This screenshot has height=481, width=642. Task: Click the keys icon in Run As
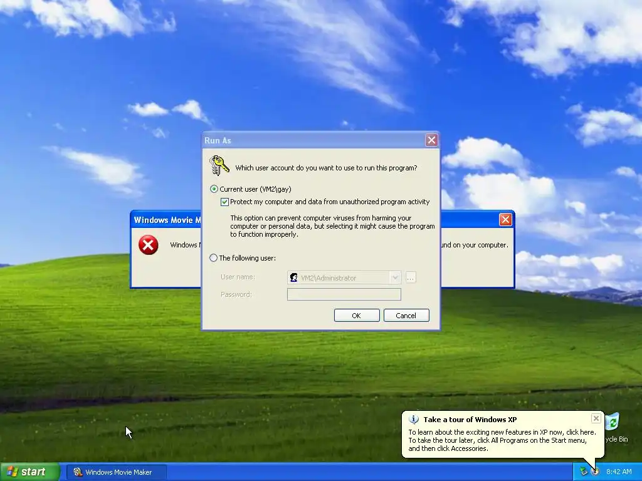219,165
